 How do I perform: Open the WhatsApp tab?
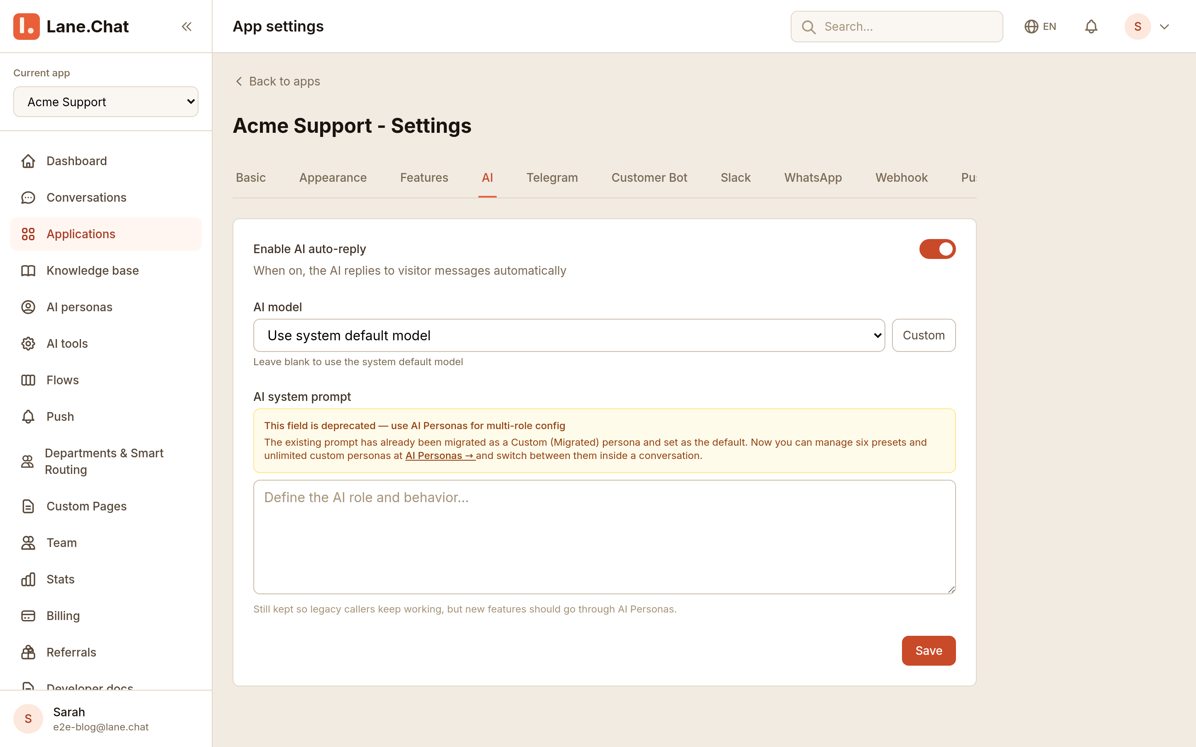813,178
